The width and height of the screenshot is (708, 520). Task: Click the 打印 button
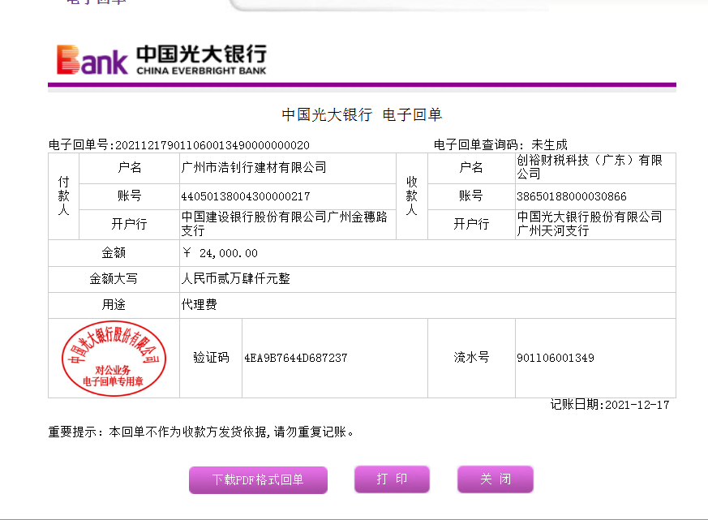(392, 479)
